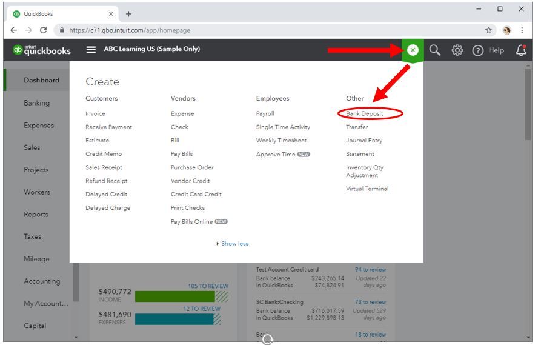Click the address bar URL

130,30
